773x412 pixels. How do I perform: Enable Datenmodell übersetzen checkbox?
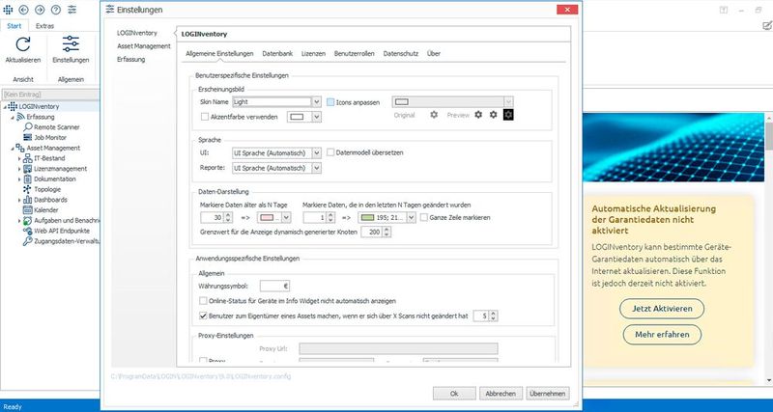pos(330,152)
